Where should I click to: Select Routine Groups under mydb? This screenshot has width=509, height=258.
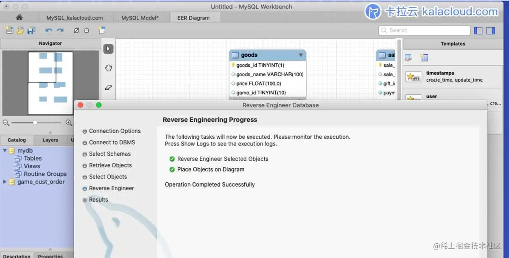pyautogui.click(x=45, y=174)
